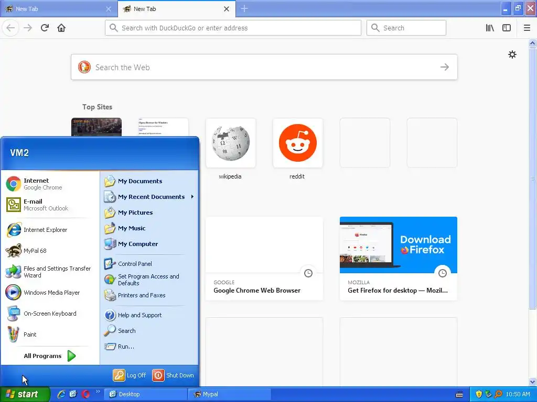Open My Music folder
This screenshot has width=537, height=402.
tap(149, 228)
